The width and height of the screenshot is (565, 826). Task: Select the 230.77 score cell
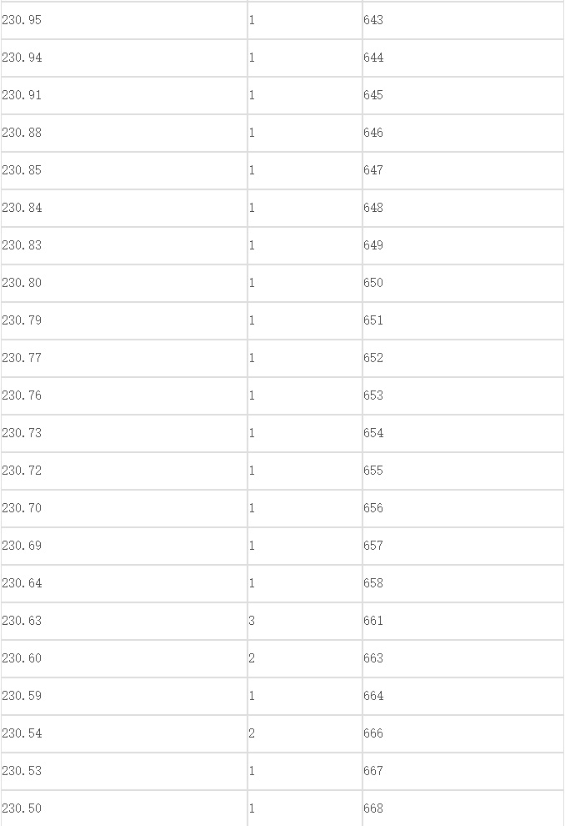click(124, 358)
